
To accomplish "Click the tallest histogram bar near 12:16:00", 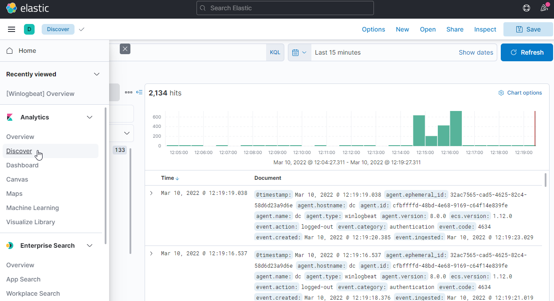I will point(456,128).
